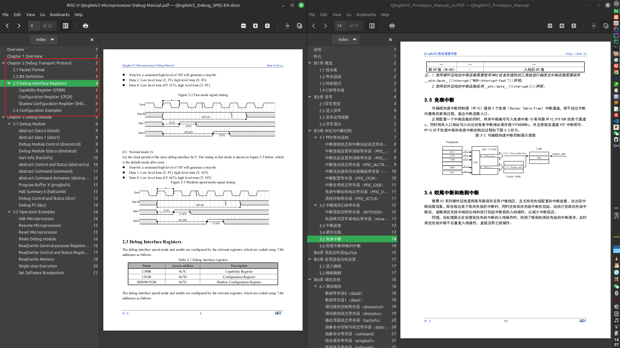
Task: Collapse the 6.1 调试模块 tree node
Action: [x=315, y=286]
